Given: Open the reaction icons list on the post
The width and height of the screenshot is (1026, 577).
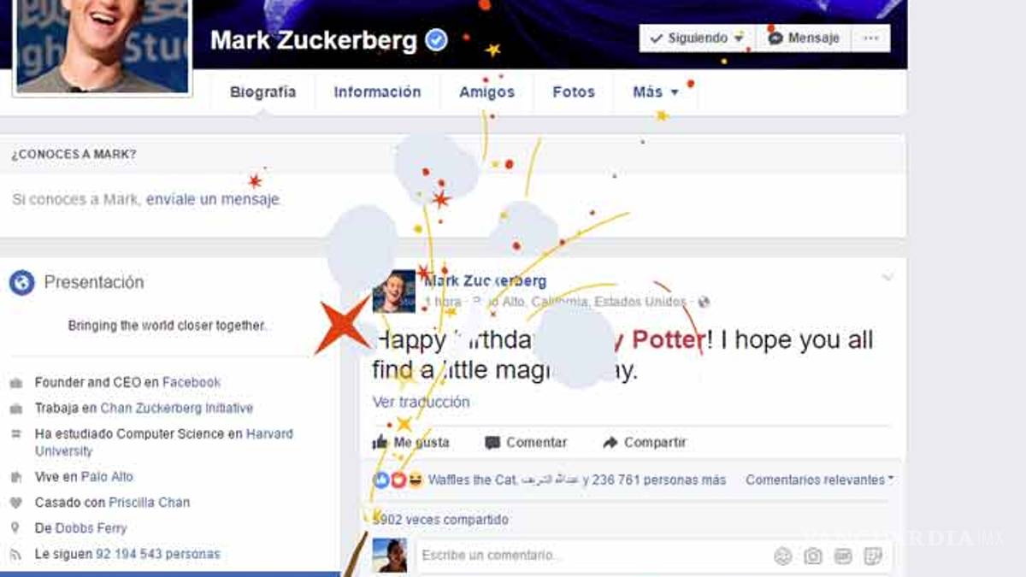Looking at the screenshot, I should pyautogui.click(x=398, y=480).
